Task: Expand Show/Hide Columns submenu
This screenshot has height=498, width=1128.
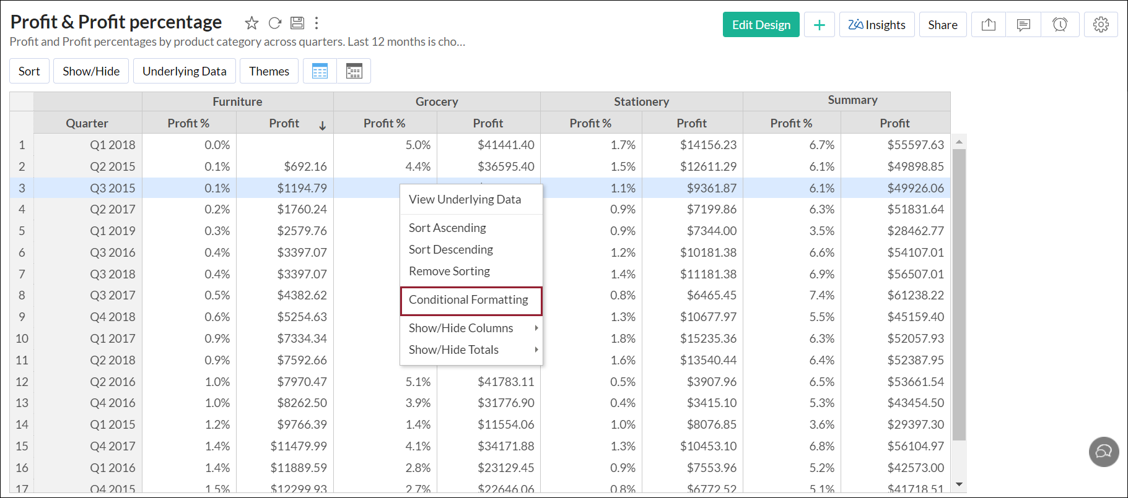Action: [x=471, y=328]
